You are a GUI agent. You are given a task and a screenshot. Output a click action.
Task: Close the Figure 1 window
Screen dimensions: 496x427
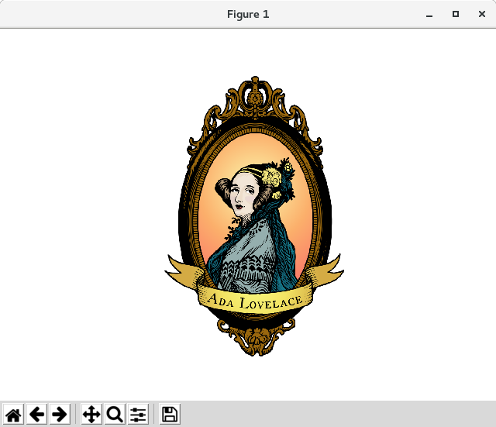coord(482,14)
